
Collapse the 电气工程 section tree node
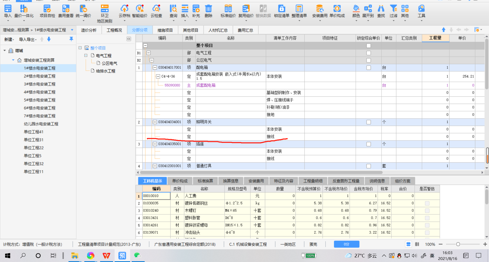pyautogui.click(x=86, y=55)
